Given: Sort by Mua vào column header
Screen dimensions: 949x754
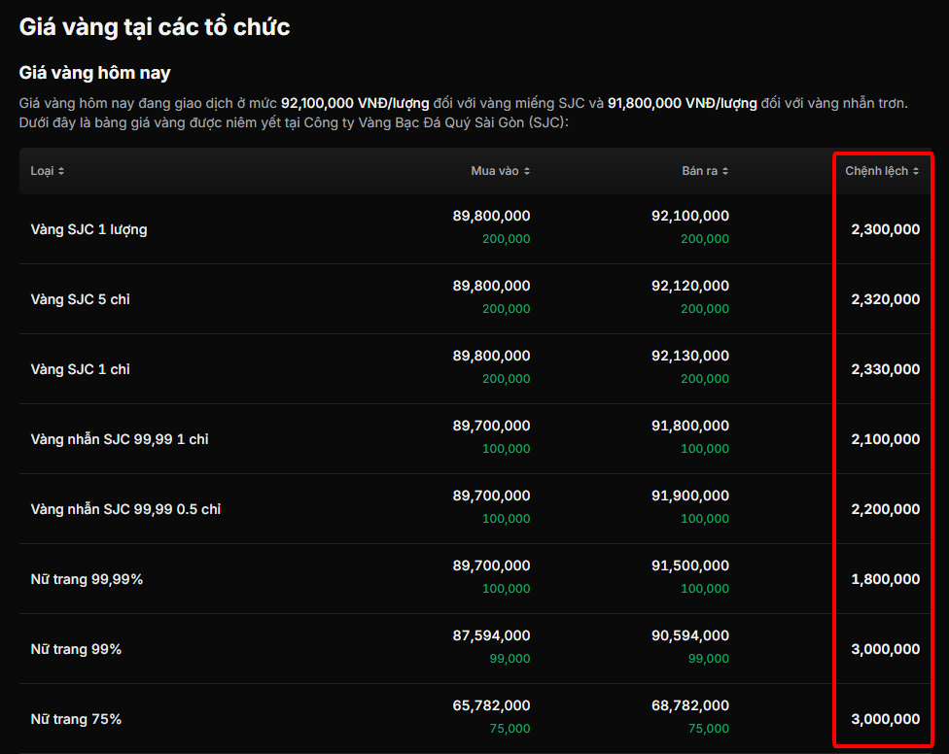Looking at the screenshot, I should 500,171.
